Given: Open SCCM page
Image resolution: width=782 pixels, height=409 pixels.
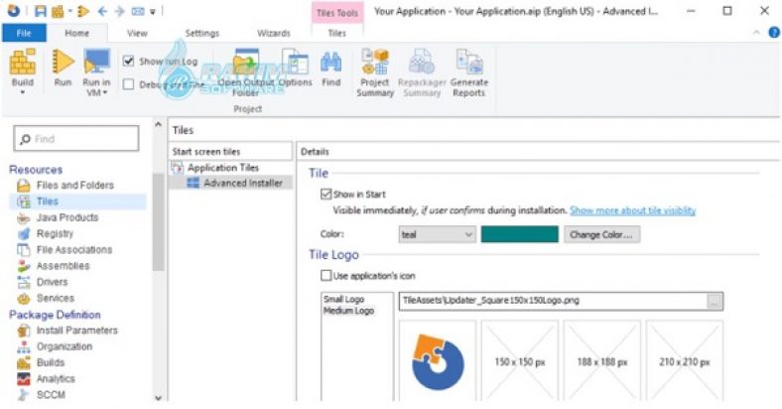Looking at the screenshot, I should 51,394.
